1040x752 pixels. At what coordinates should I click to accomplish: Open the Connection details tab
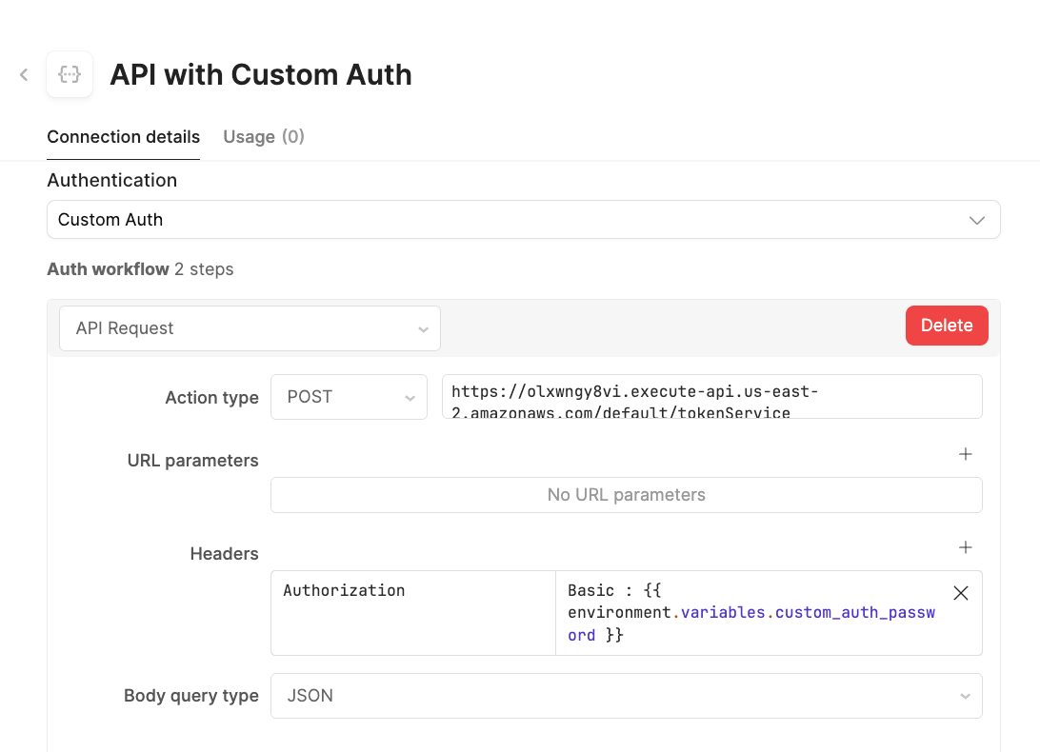(123, 136)
